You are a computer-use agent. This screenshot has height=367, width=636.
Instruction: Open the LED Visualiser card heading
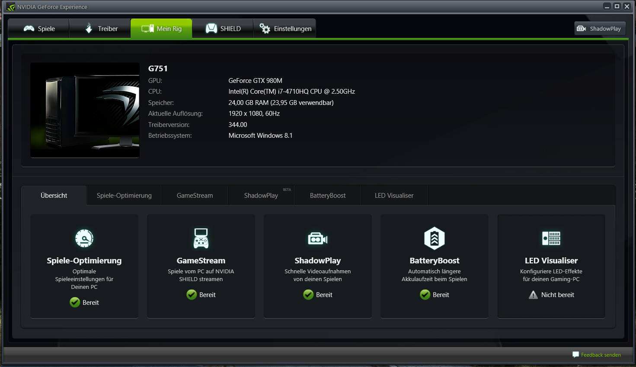click(x=551, y=260)
